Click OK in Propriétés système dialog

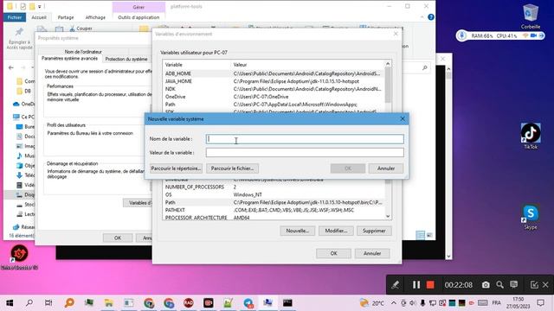[x=118, y=238]
